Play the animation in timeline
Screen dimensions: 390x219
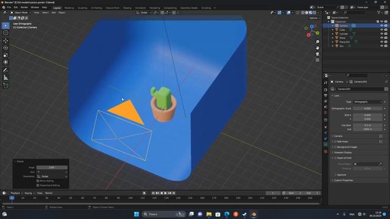click(x=165, y=193)
